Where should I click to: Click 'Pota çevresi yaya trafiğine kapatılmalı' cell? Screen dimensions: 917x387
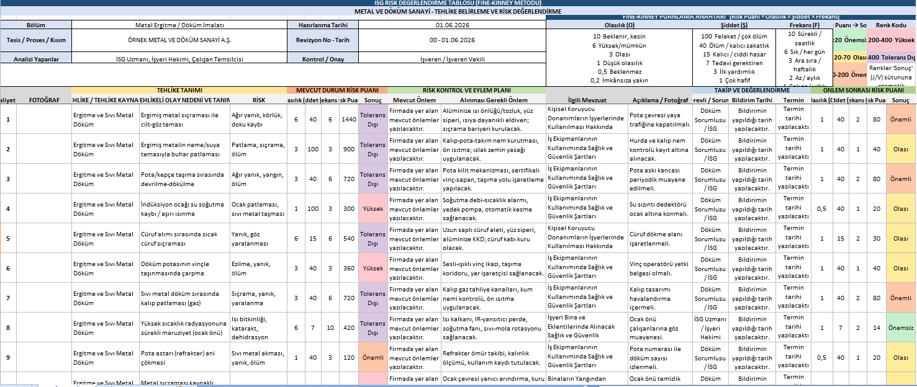point(659,119)
